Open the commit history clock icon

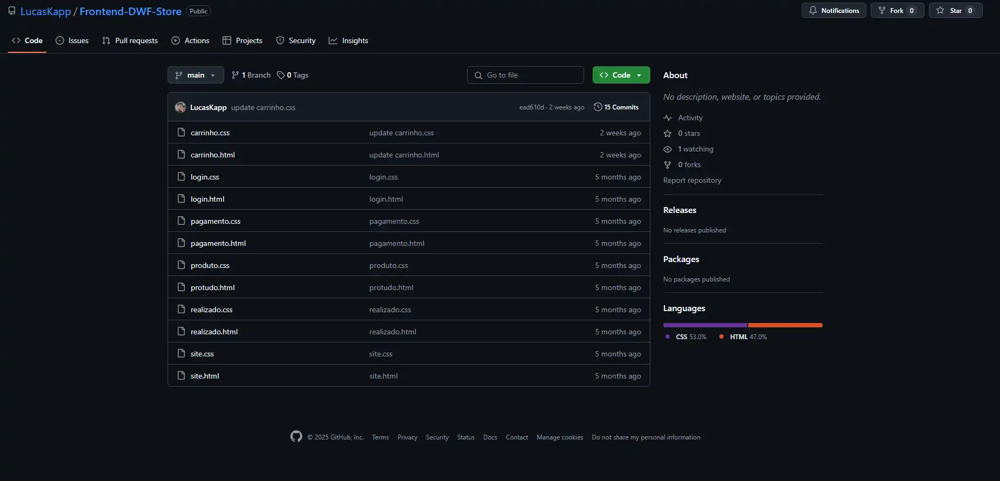coord(598,107)
